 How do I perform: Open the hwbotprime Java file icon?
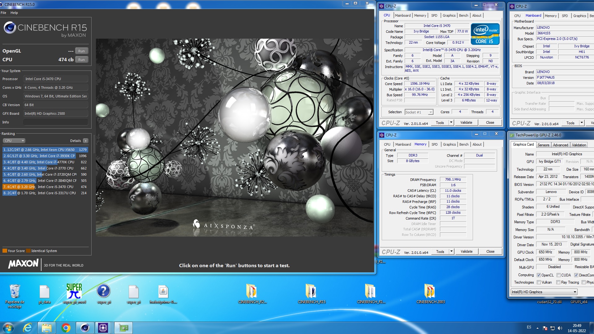coord(163,294)
